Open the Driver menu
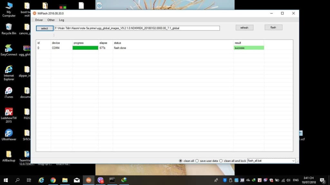Viewport: 330px width, 185px height. point(39,20)
